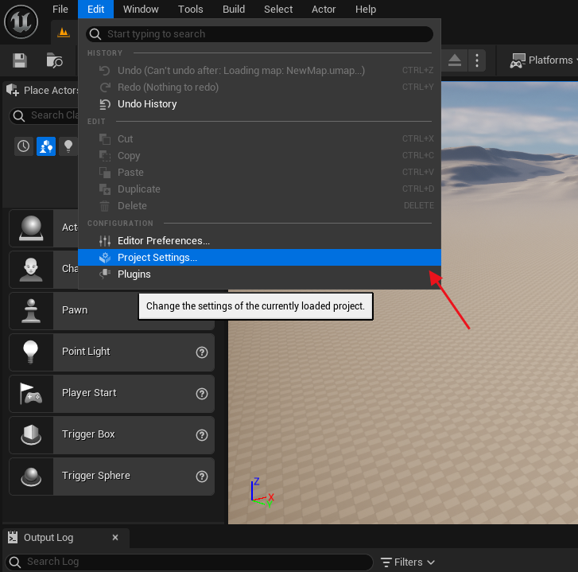Open the Platforms dropdown

pos(542,60)
